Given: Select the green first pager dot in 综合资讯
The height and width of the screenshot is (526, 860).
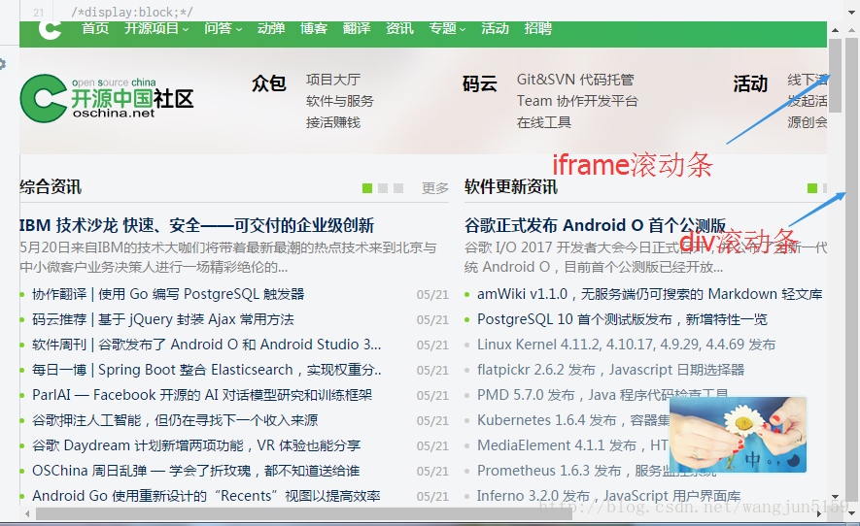Looking at the screenshot, I should click(367, 188).
